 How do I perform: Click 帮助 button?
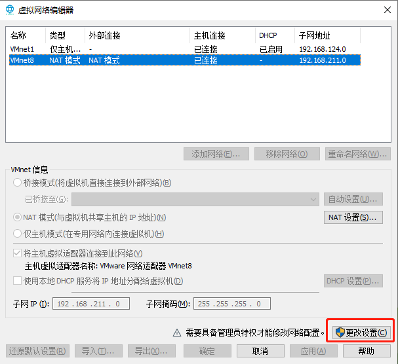[x=367, y=351]
